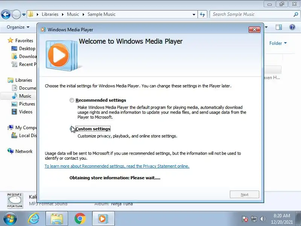The image size is (301, 226).
Task: Minimize the Explorer window
Action: coord(269,4)
